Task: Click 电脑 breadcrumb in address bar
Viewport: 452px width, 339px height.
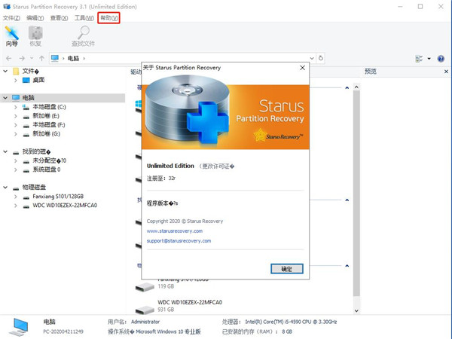Action: pos(73,58)
